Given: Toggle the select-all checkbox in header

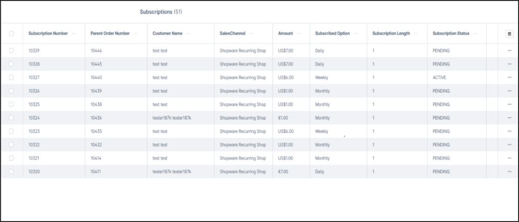Looking at the screenshot, I should [x=11, y=34].
